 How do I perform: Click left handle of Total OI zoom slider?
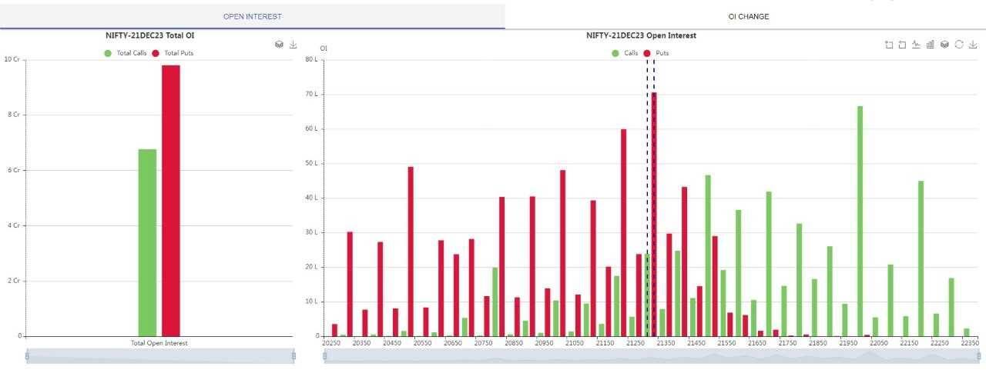click(27, 355)
